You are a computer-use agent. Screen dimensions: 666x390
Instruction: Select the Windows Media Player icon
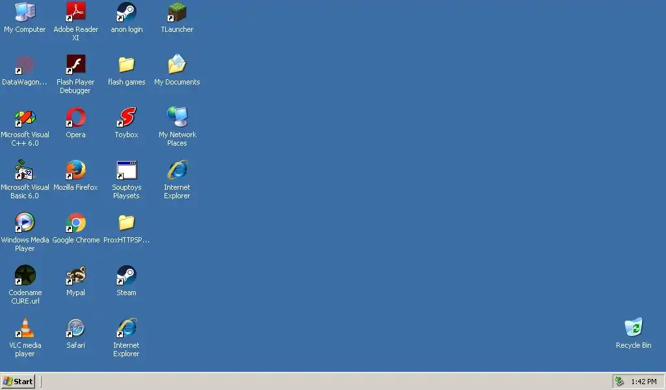click(x=25, y=222)
